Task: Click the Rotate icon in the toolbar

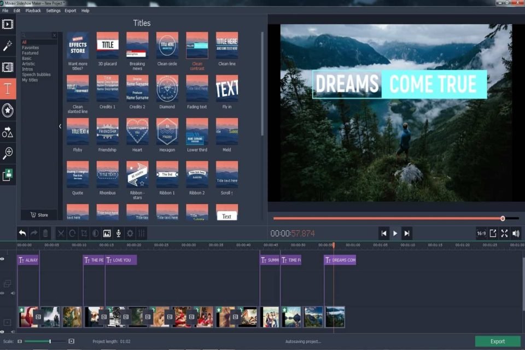Action: point(73,233)
